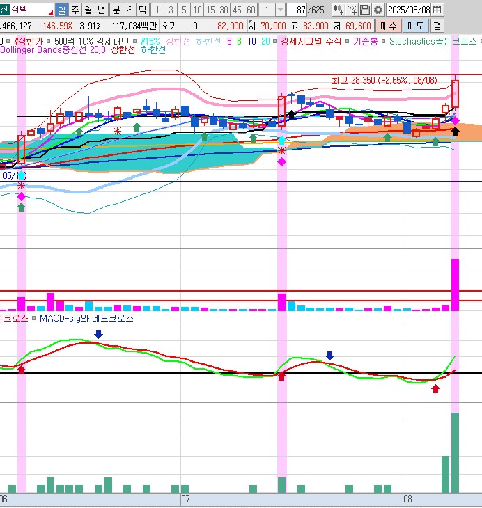This screenshot has height=508, width=482.
Task: Click the last red MACD golden-cross arrow in August
Action: (435, 389)
